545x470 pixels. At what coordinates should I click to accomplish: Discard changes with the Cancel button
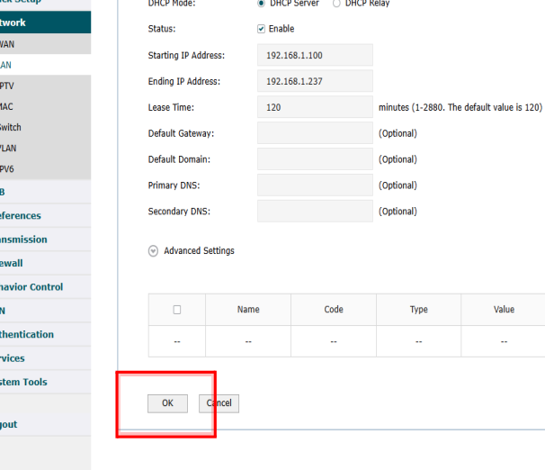pos(219,403)
